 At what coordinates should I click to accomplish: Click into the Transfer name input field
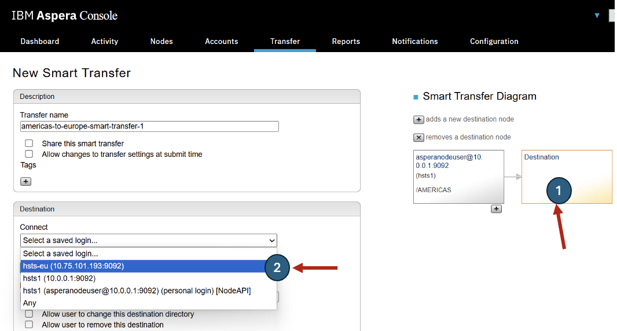(149, 126)
